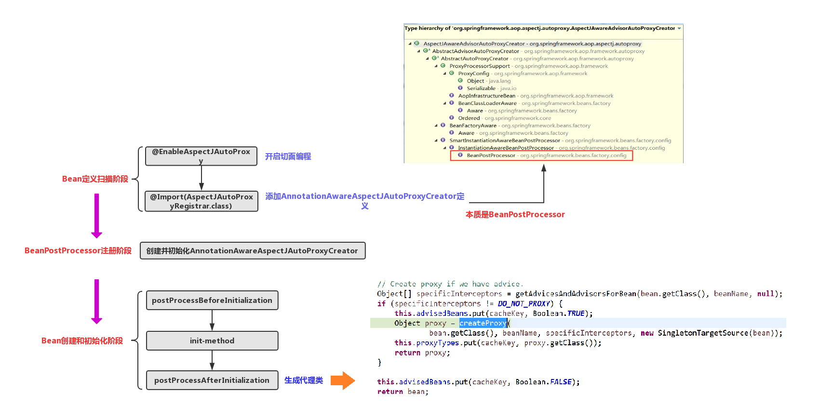833x405 pixels.
Task: Click the abstract class icon of AbstractAutoProxyCreator
Action: click(435, 58)
